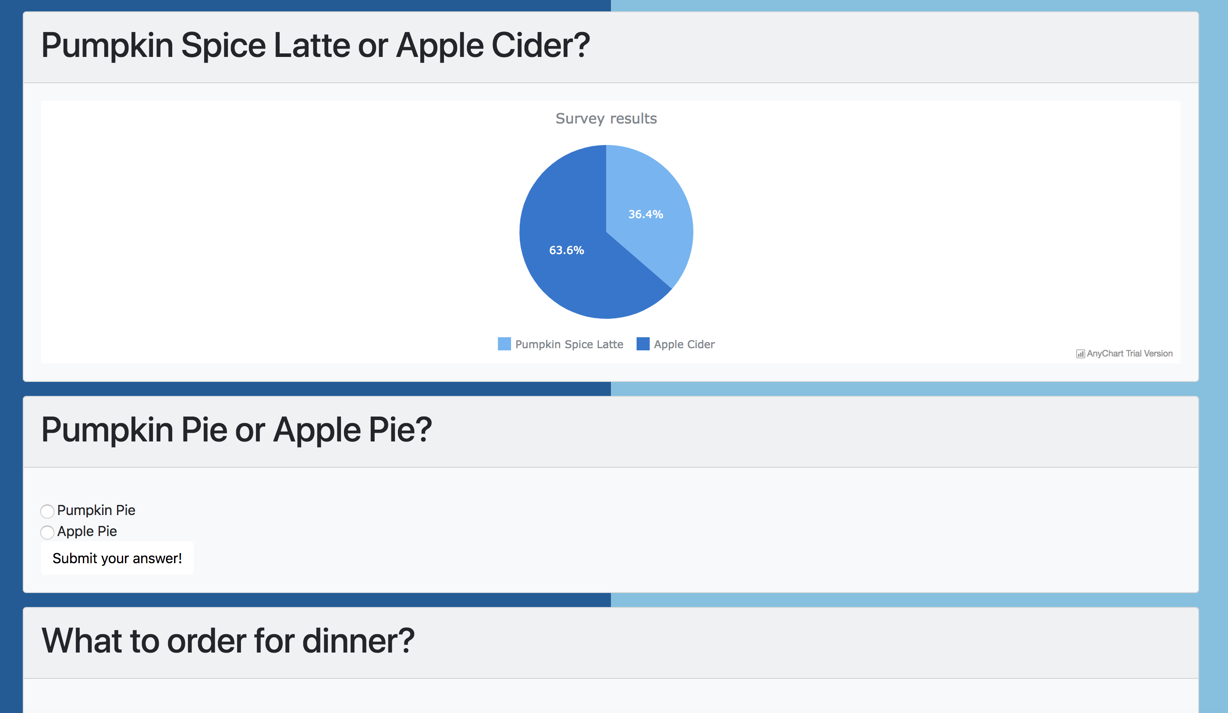
Task: Click the Apple Pie option label text
Action: tap(87, 531)
